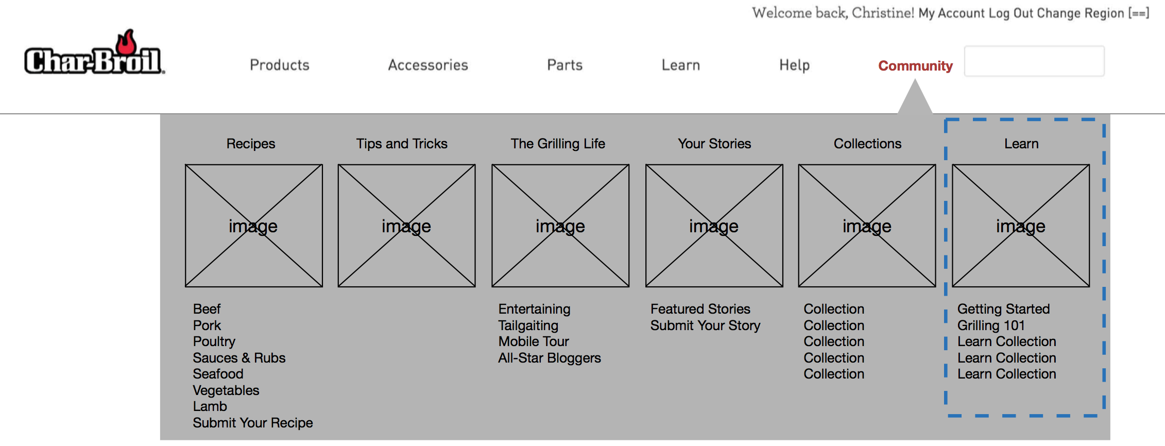Open the Products menu
Screen dimensions: 1165x446
pos(279,65)
